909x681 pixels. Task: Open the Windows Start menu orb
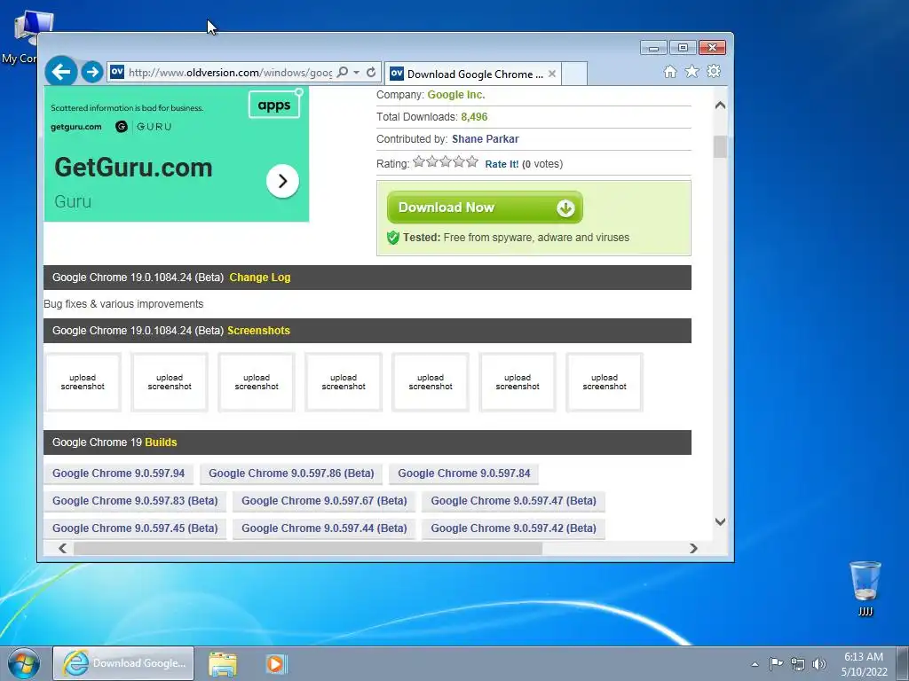coord(23,663)
